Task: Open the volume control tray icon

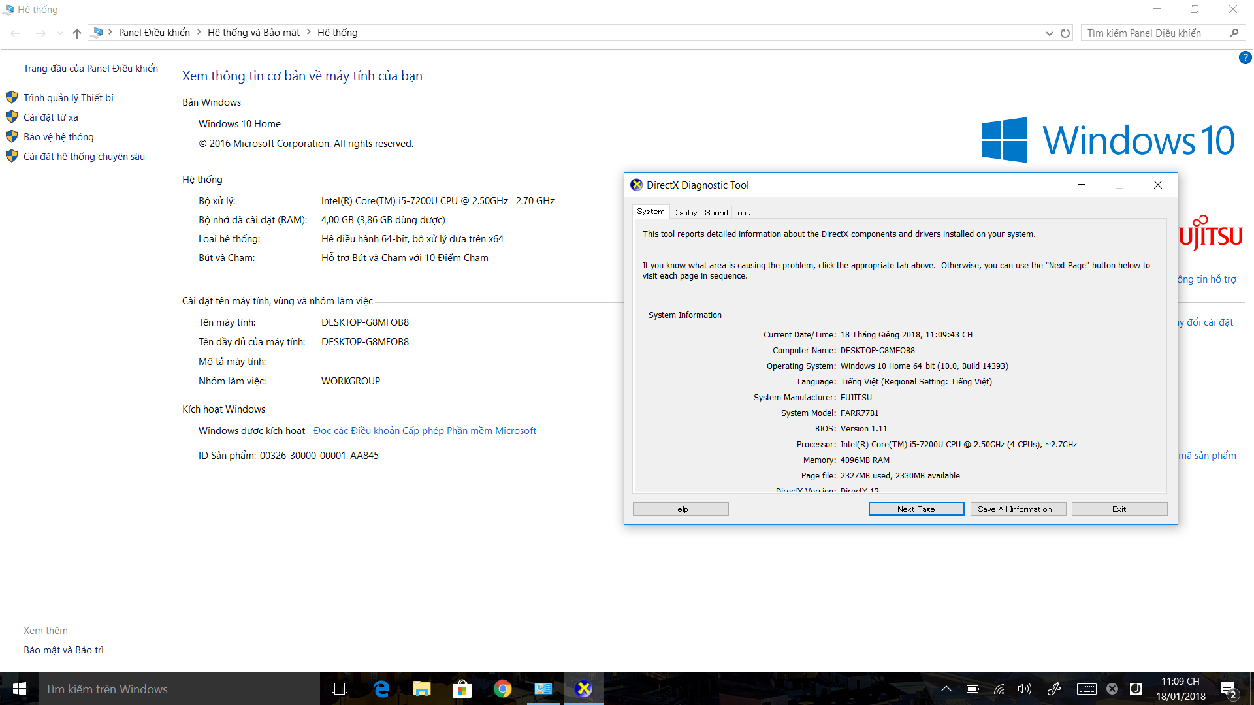Action: pyautogui.click(x=1024, y=689)
